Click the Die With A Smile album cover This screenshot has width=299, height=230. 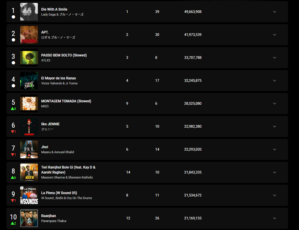click(x=29, y=12)
